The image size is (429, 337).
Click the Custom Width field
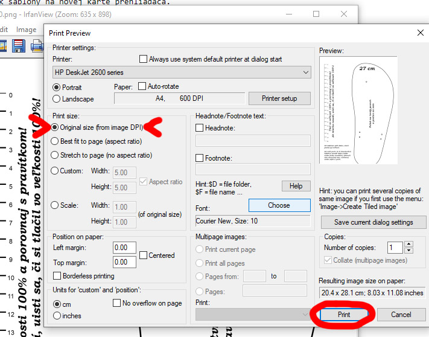coord(124,173)
